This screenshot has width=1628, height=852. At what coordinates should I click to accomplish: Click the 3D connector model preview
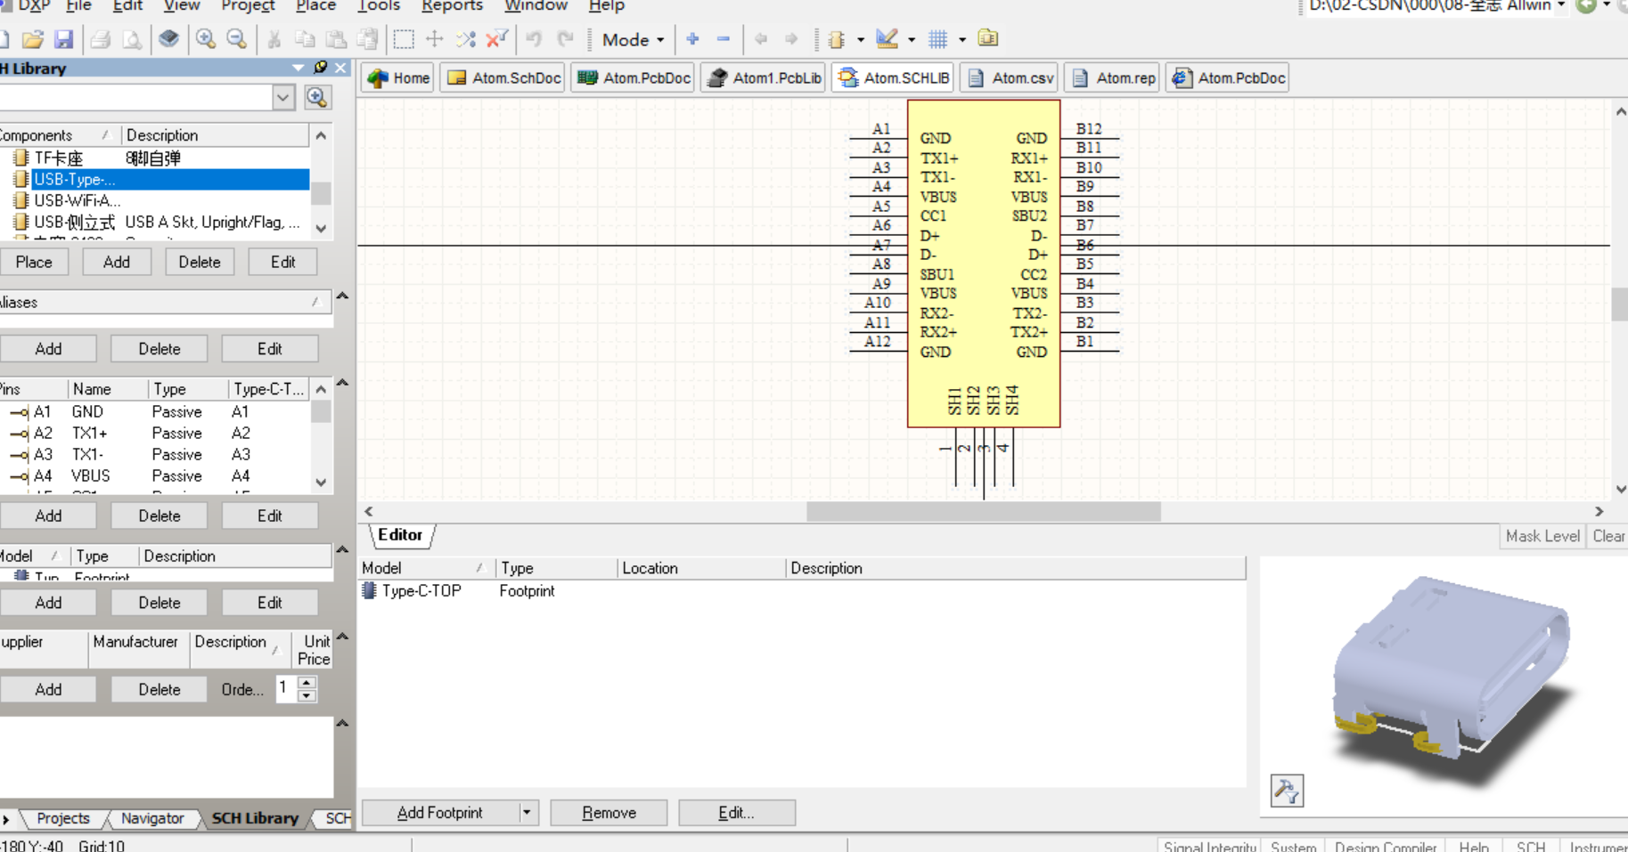1451,677
